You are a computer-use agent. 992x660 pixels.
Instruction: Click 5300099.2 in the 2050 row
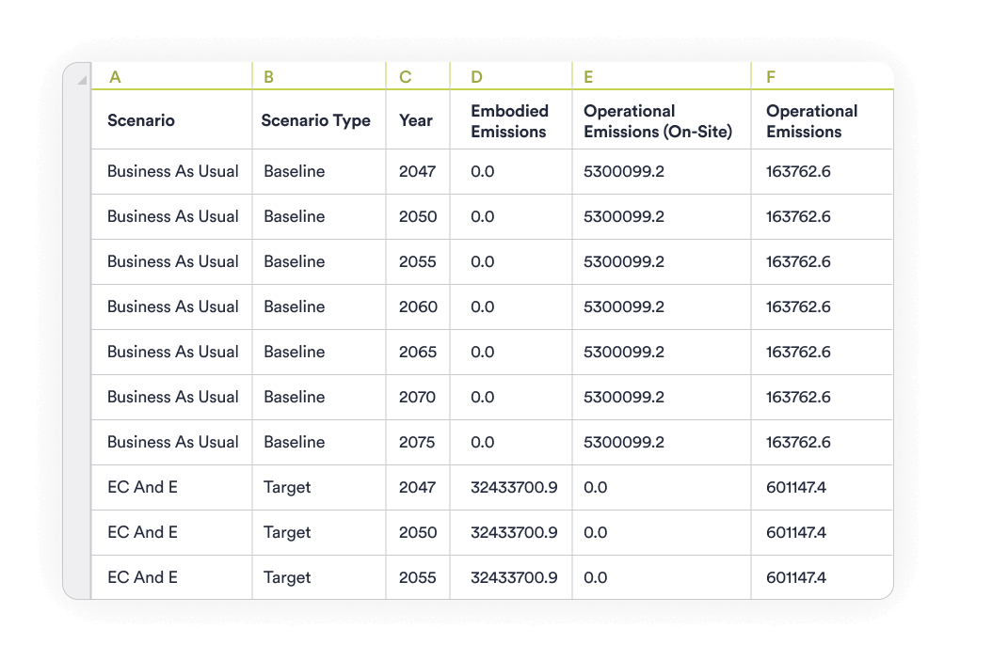(661, 216)
